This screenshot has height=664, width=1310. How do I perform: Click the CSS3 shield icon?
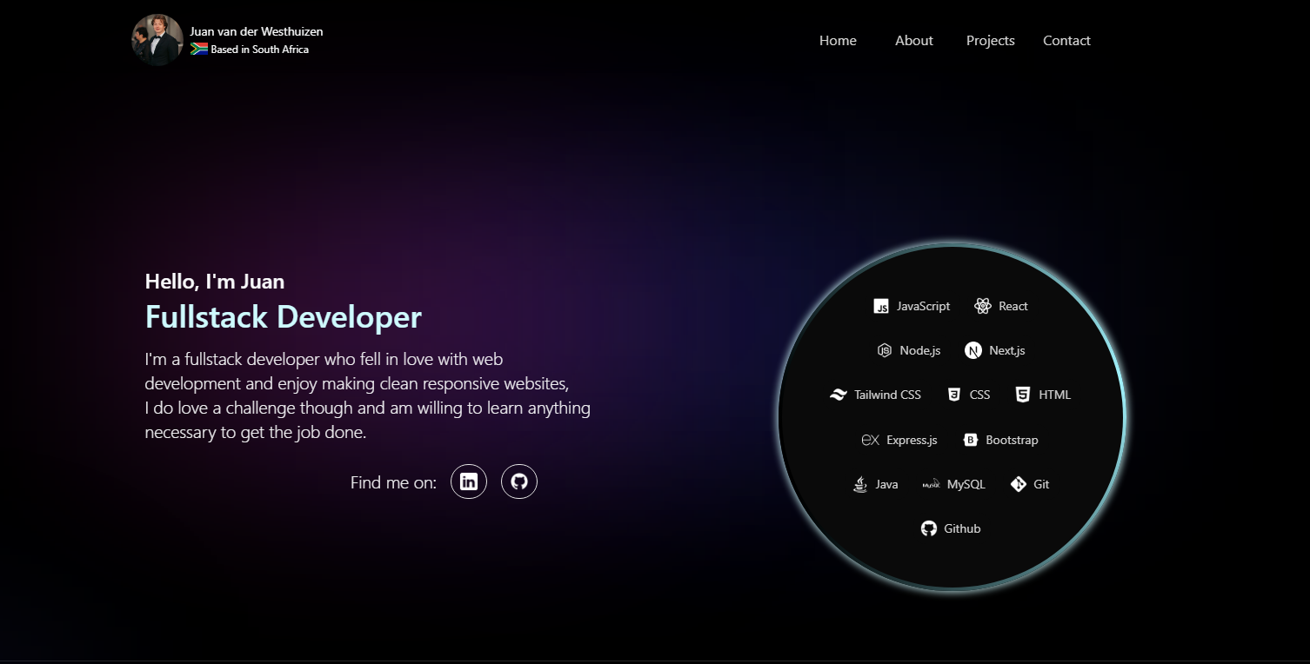click(x=954, y=395)
